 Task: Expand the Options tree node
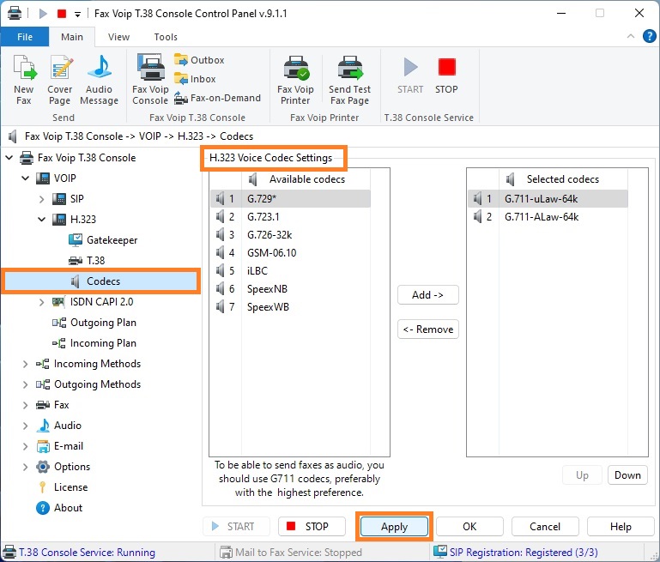(25, 467)
